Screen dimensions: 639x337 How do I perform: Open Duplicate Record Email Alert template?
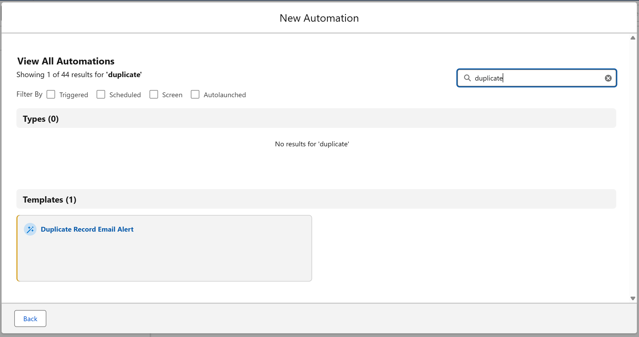[x=87, y=229]
